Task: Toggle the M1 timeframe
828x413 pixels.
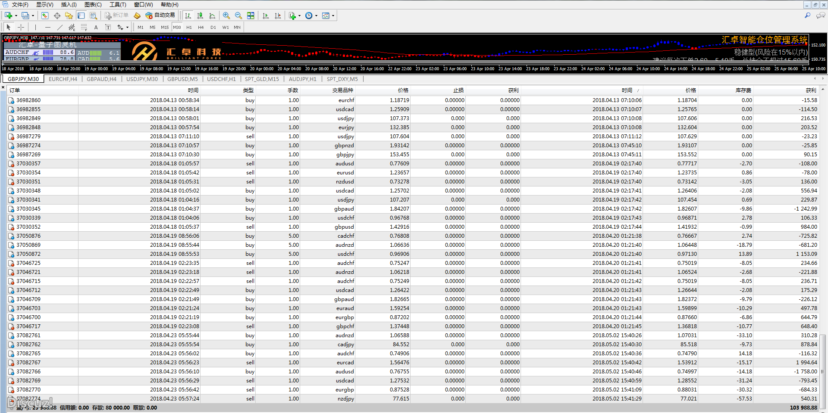Action: [141, 27]
